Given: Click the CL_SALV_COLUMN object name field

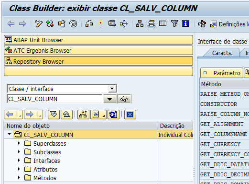Looking at the screenshot, I should coord(54,99).
